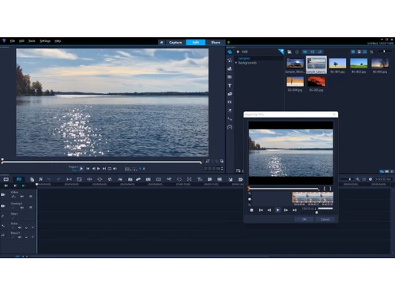Switch library to list view

point(359,52)
